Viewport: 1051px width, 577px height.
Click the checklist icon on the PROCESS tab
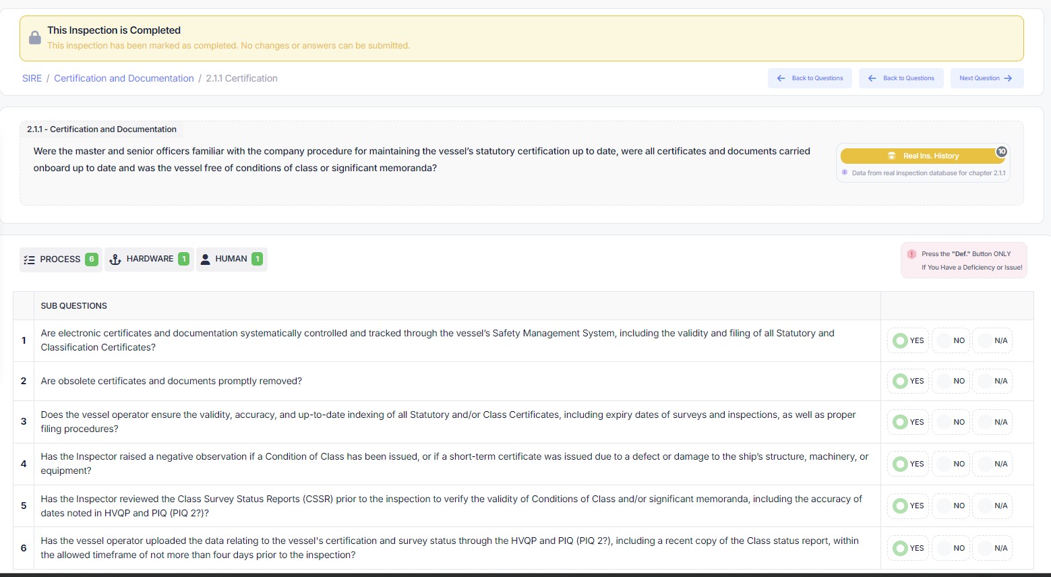point(29,260)
